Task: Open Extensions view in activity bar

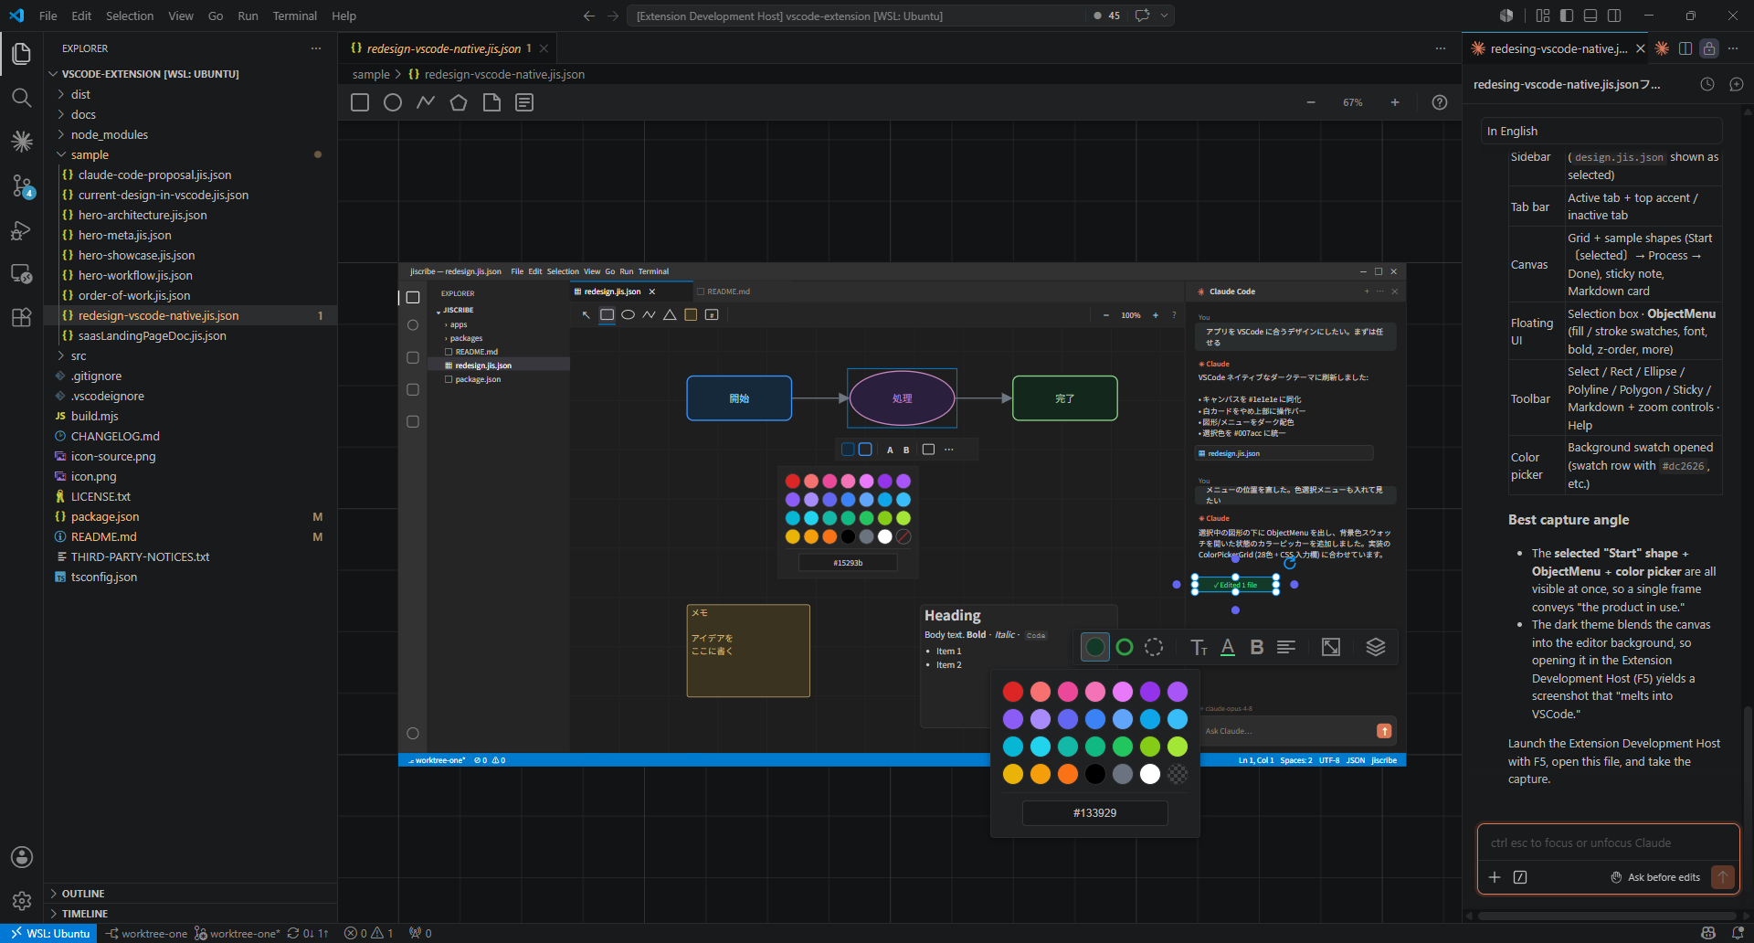Action: coord(22,318)
